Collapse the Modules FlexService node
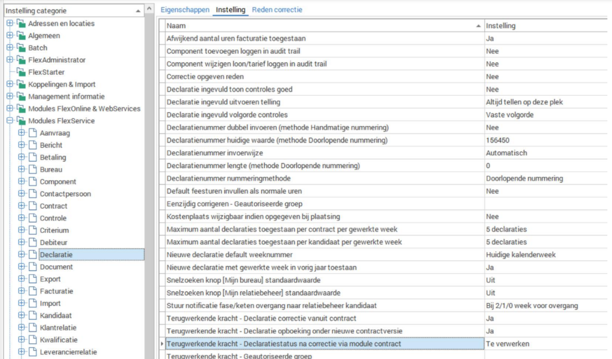This screenshot has height=359, width=612. point(9,121)
